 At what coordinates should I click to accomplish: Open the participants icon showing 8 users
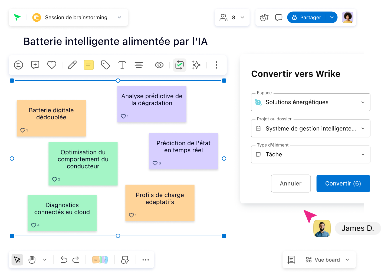click(224, 17)
